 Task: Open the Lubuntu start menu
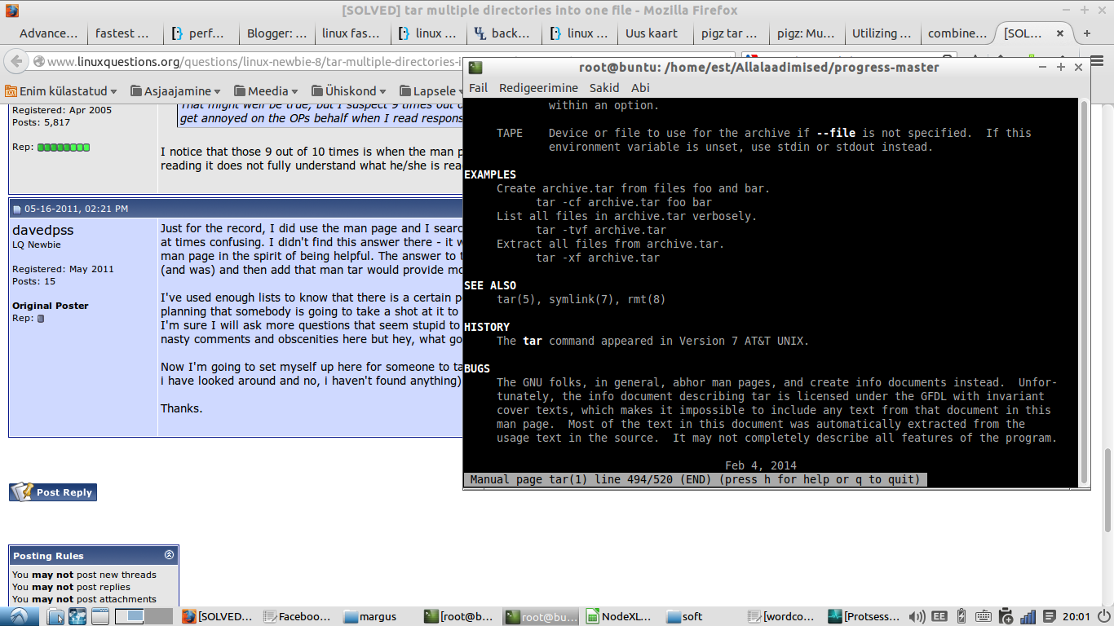[18, 616]
